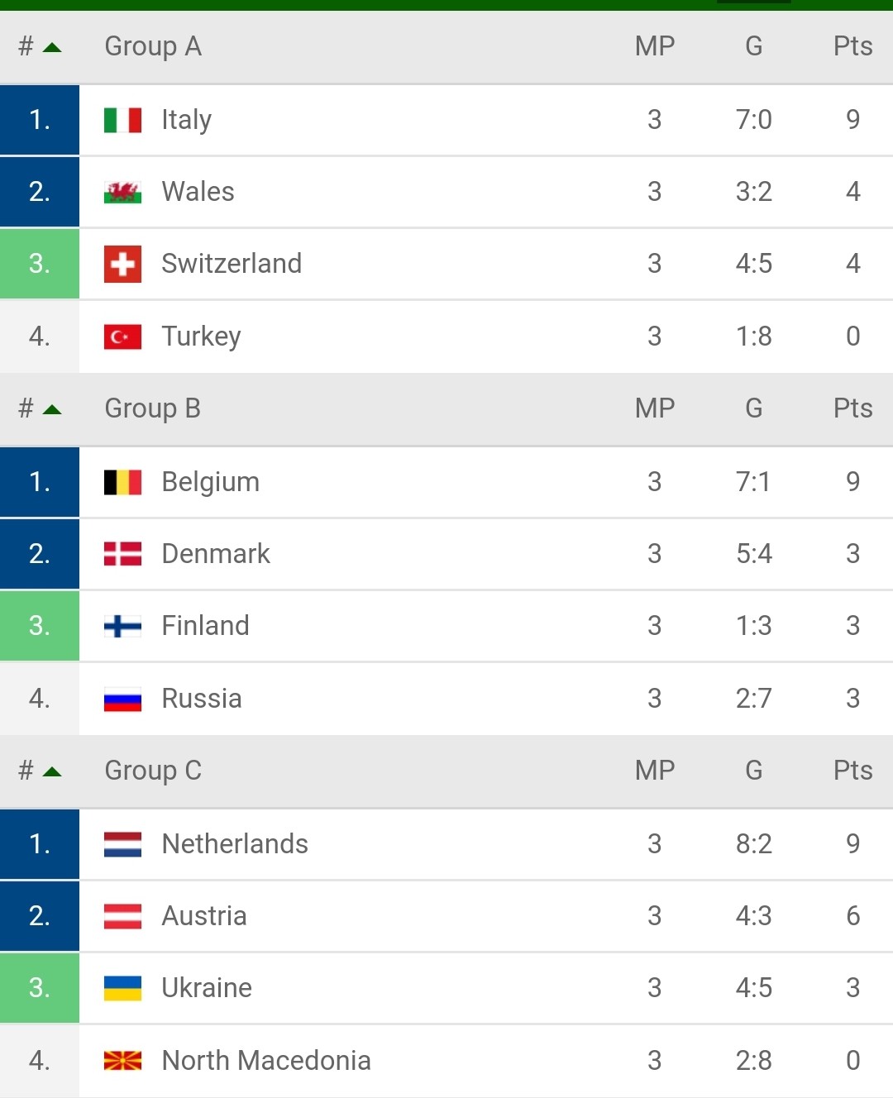Open the Denmark team link
This screenshot has width=893, height=1098.
[x=216, y=554]
